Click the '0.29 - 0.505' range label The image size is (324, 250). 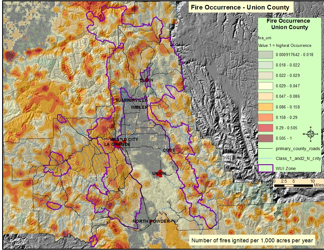tap(287, 128)
